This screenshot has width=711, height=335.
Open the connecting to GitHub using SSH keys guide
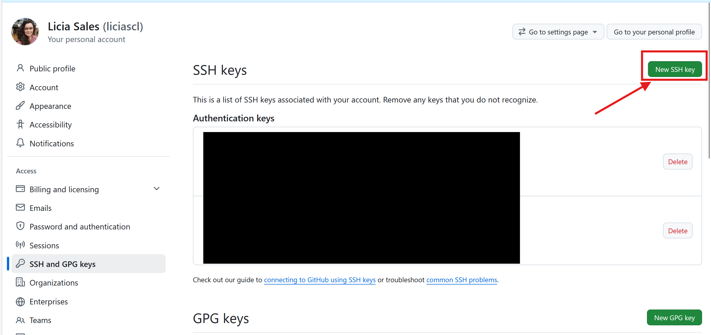(320, 280)
